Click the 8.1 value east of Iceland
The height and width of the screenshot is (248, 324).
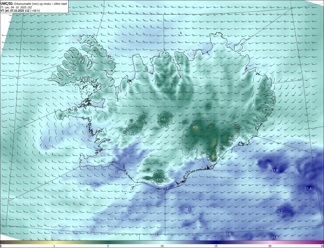[x=309, y=118]
